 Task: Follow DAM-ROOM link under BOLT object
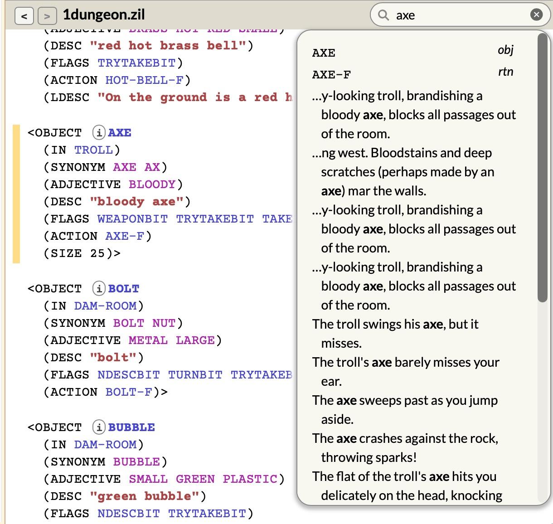click(x=105, y=306)
